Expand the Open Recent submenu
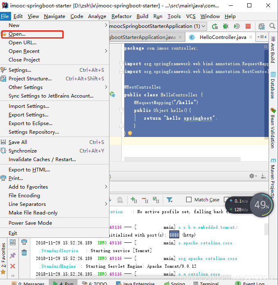Image resolution: width=278 pixels, height=285 pixels. [55, 51]
